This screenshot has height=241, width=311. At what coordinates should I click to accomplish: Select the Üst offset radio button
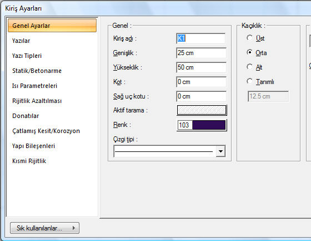pos(249,38)
